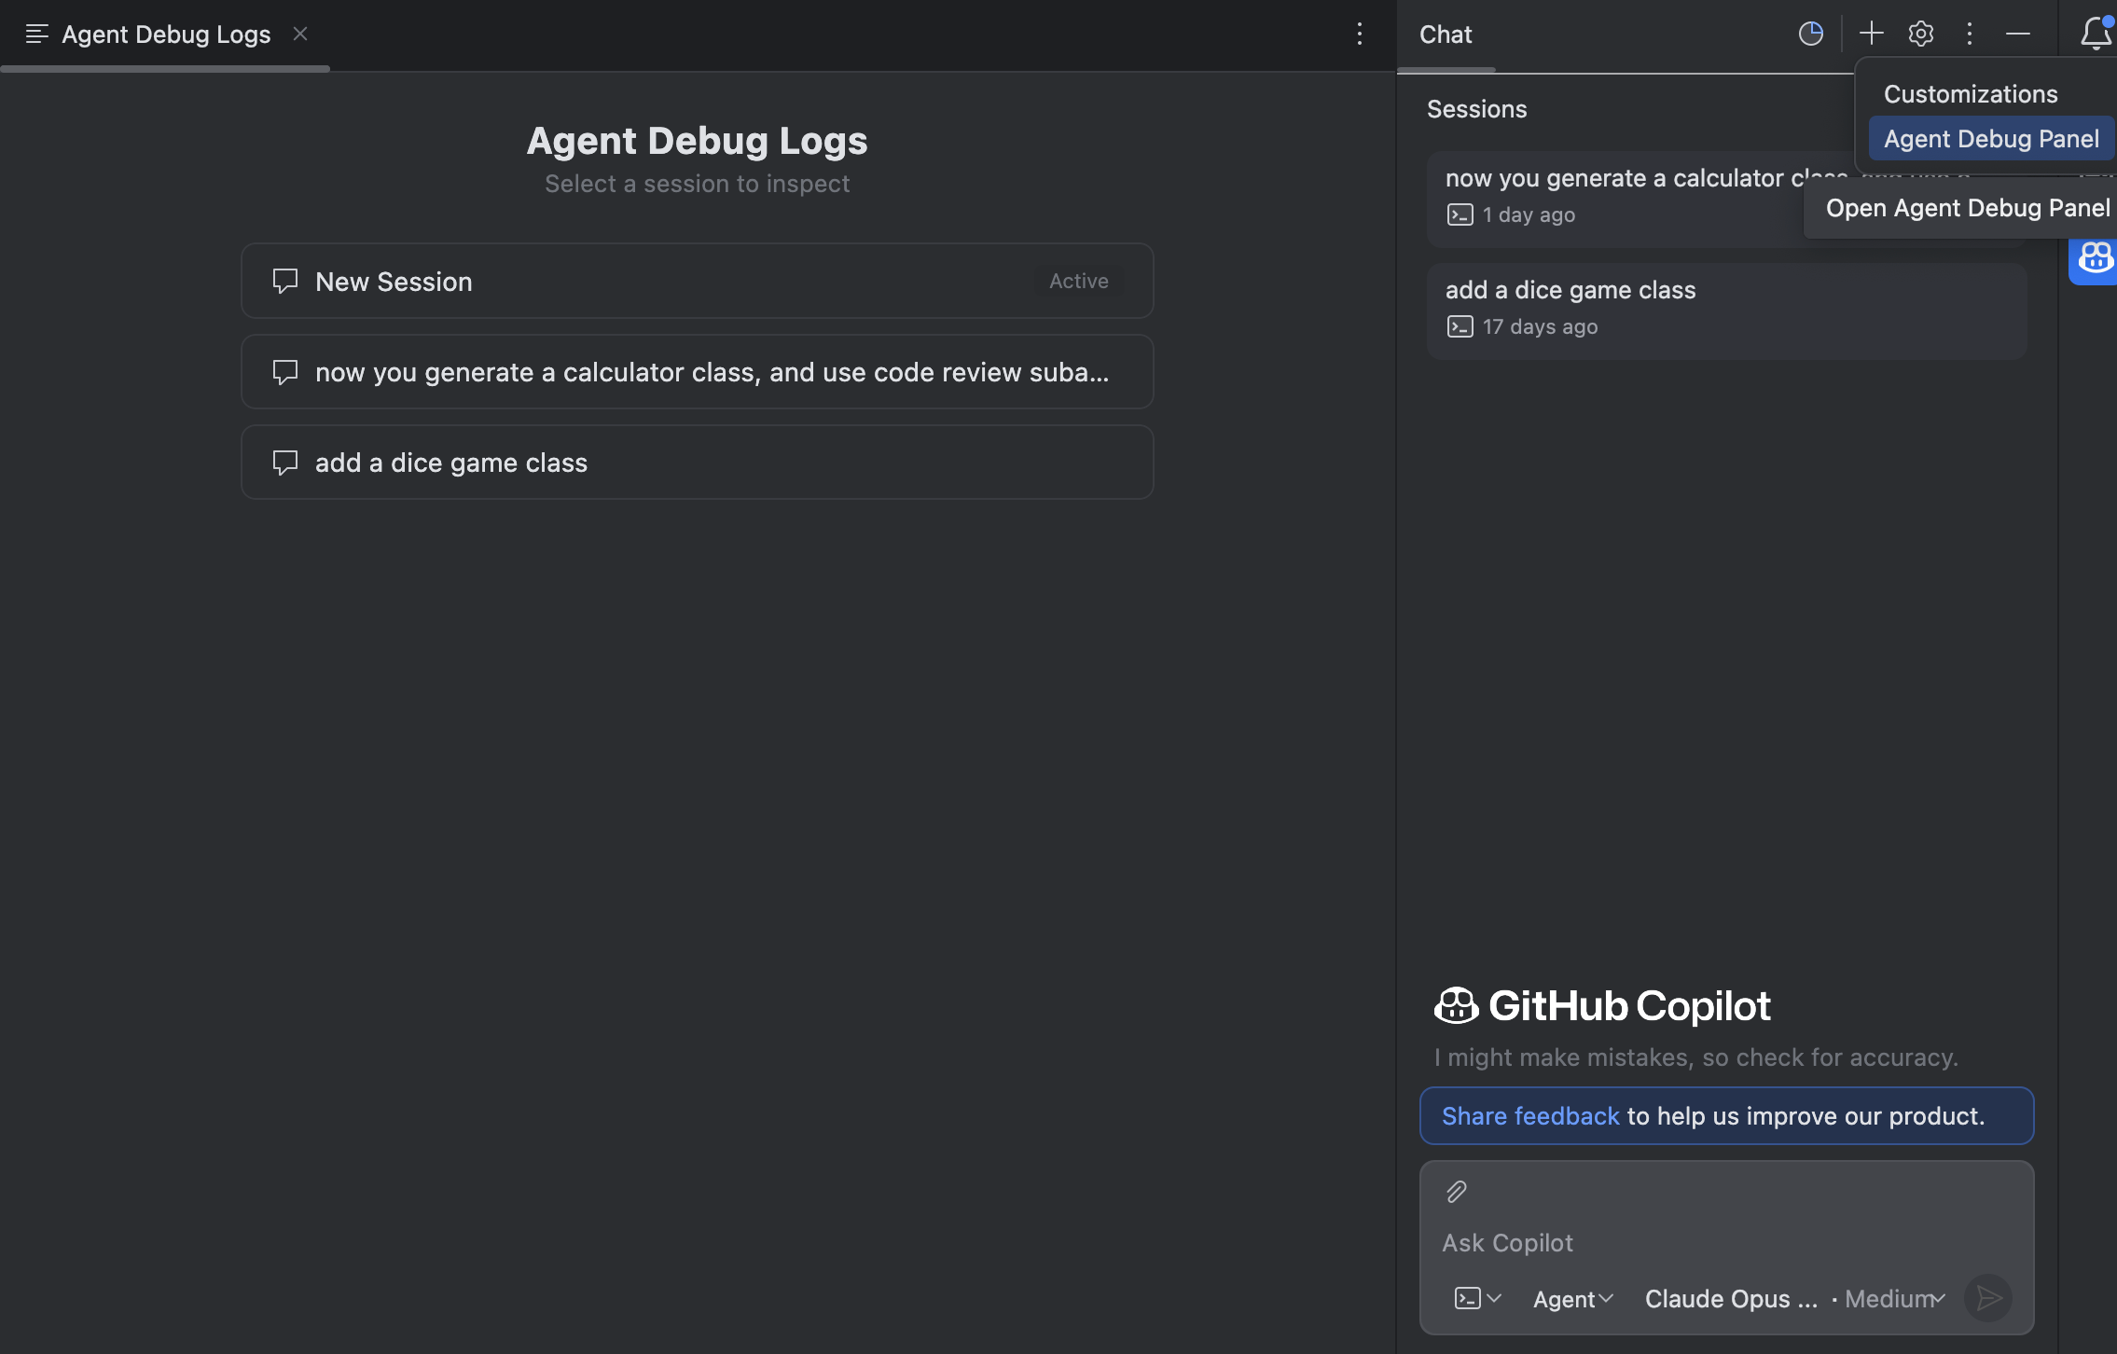Hide the Chat tool window
Viewport: 2117px width, 1354px height.
point(2018,35)
